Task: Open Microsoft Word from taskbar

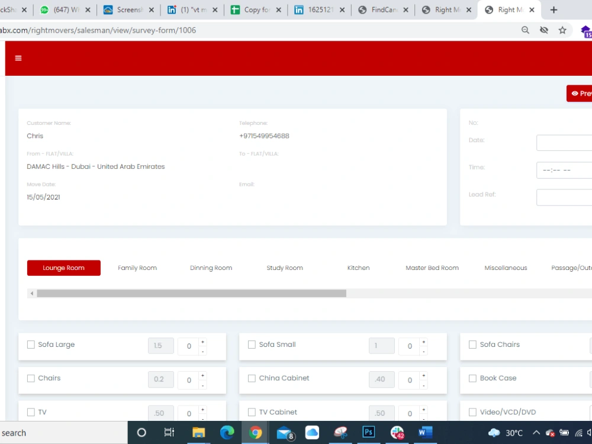Action: tap(426, 432)
